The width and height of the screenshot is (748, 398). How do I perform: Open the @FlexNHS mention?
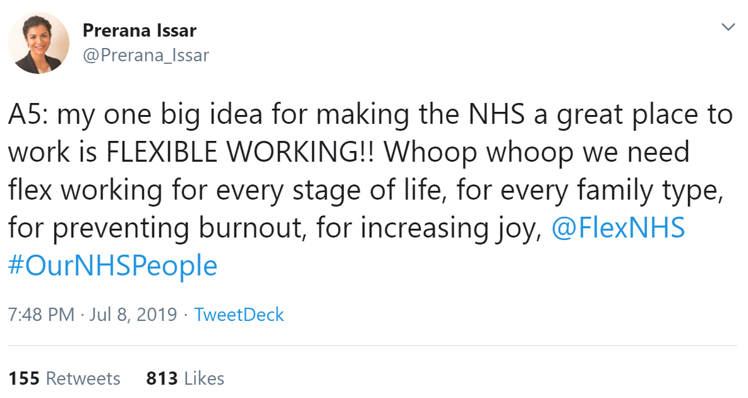click(618, 227)
